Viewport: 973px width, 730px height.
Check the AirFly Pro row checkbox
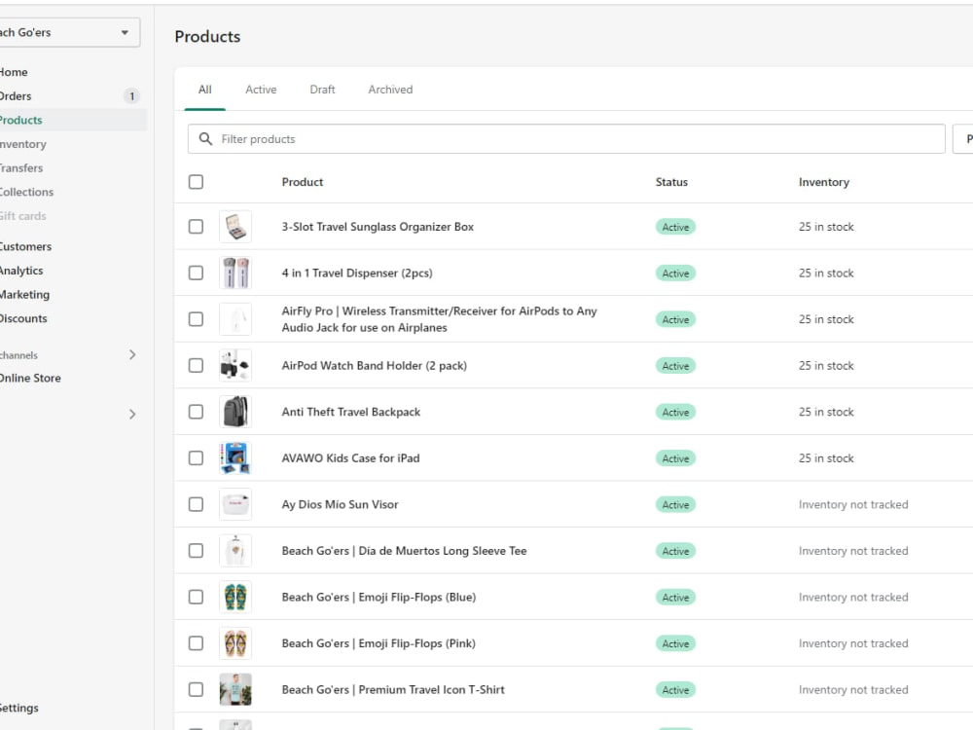(x=196, y=319)
